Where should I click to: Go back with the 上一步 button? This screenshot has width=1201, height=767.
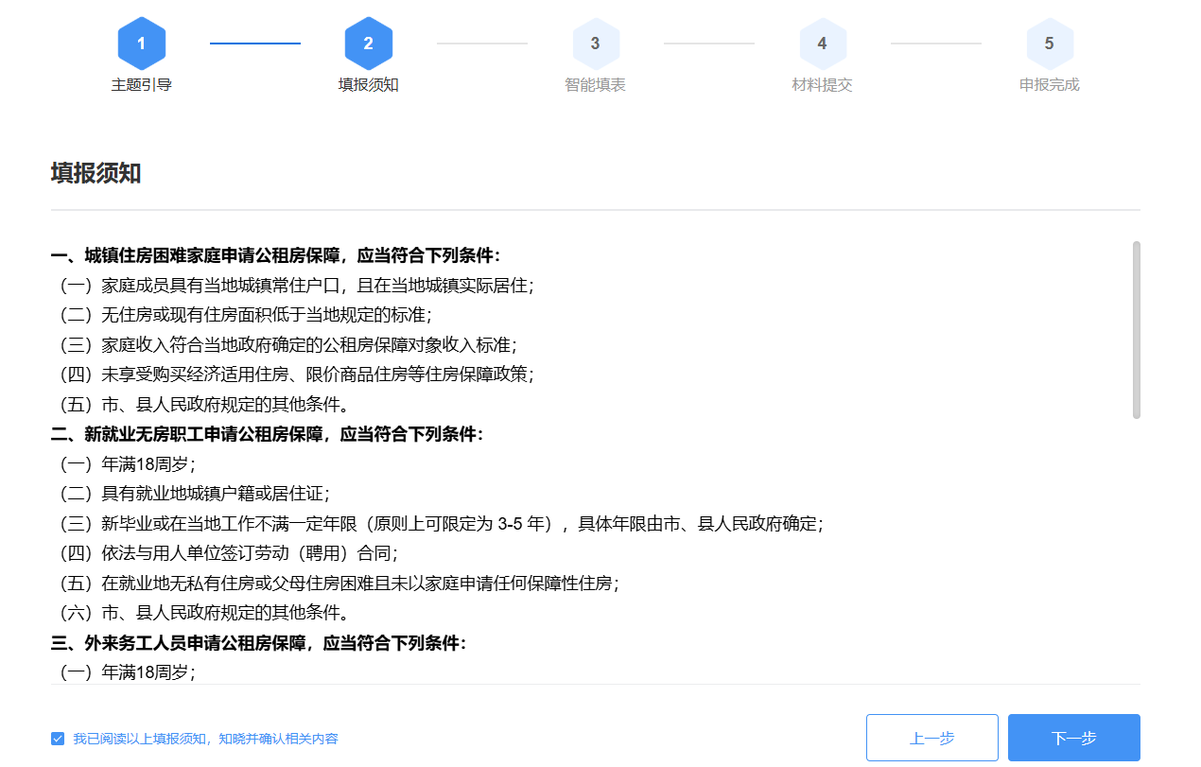(x=932, y=738)
